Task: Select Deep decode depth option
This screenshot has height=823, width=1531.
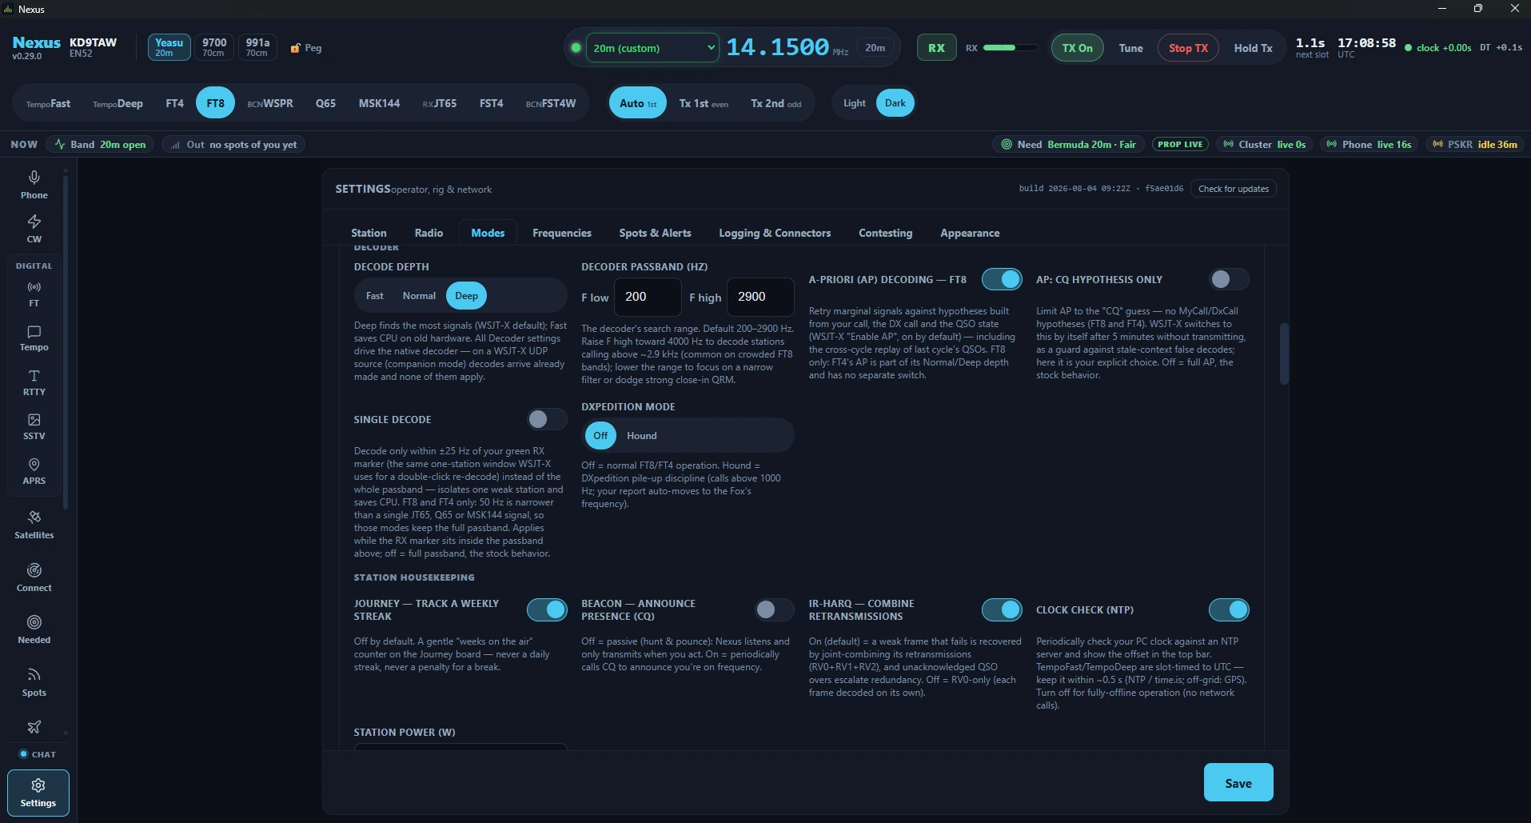Action: [466, 296]
